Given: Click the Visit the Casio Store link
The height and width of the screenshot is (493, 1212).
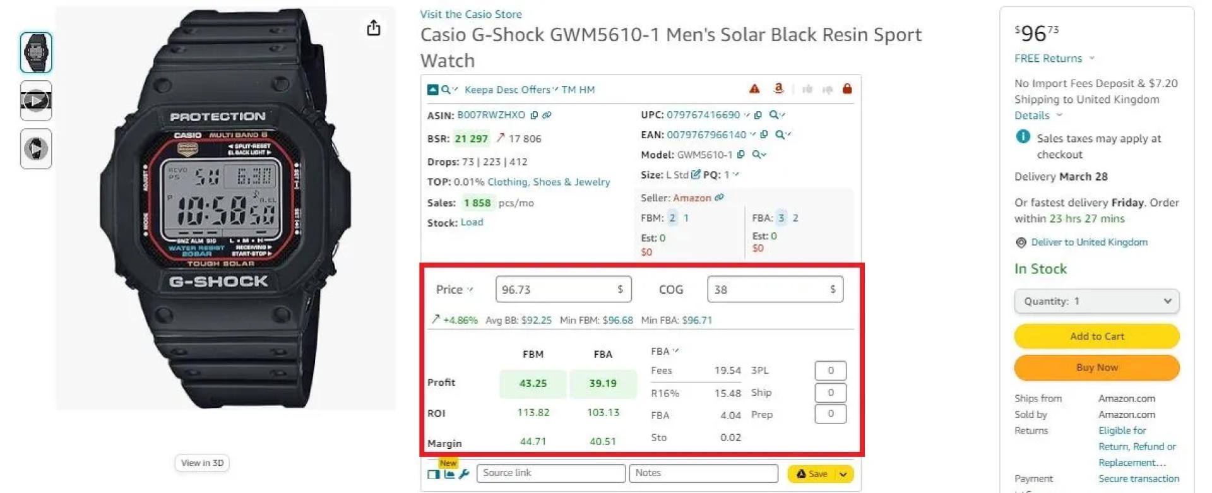Looking at the screenshot, I should 471,14.
